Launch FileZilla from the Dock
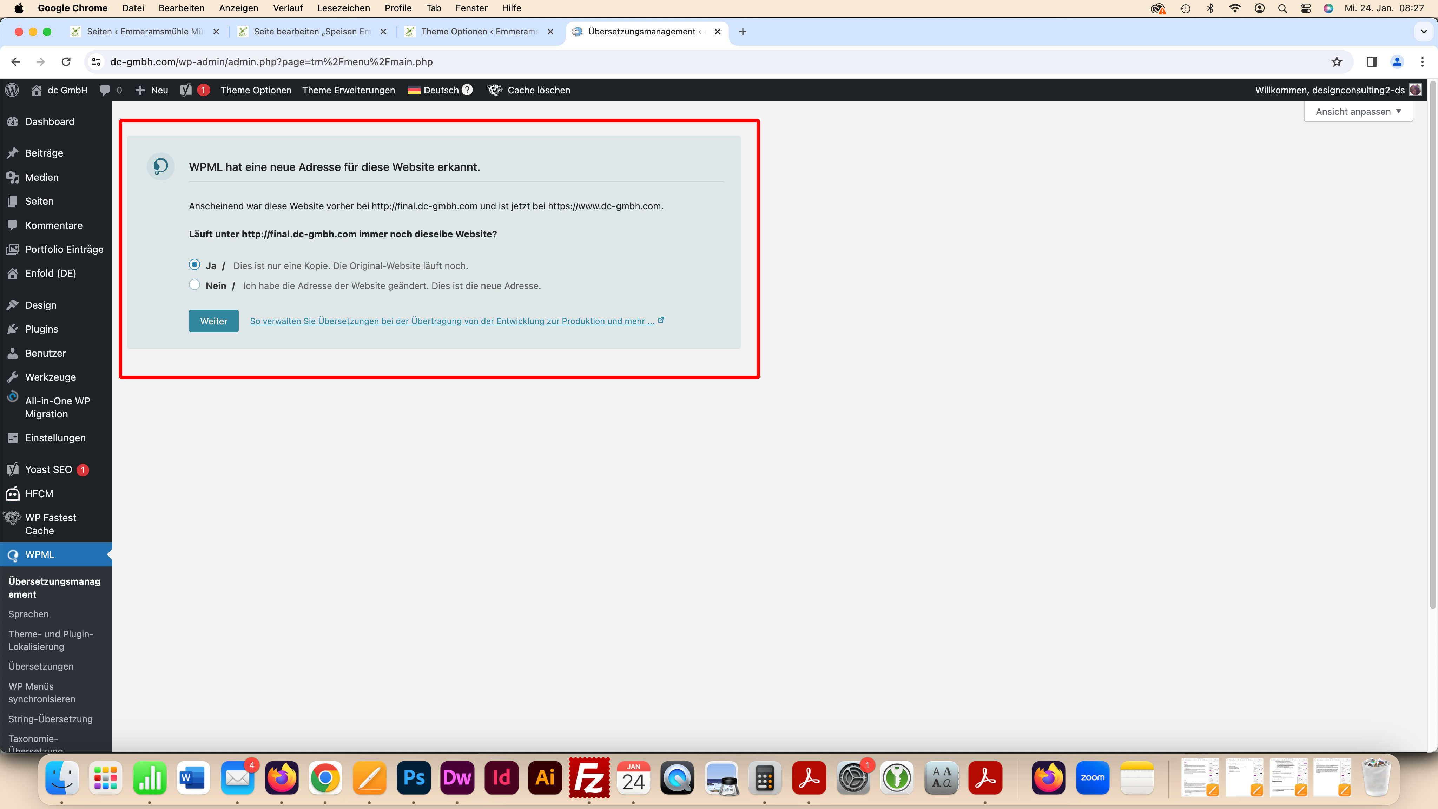This screenshot has width=1438, height=809. pos(589,777)
